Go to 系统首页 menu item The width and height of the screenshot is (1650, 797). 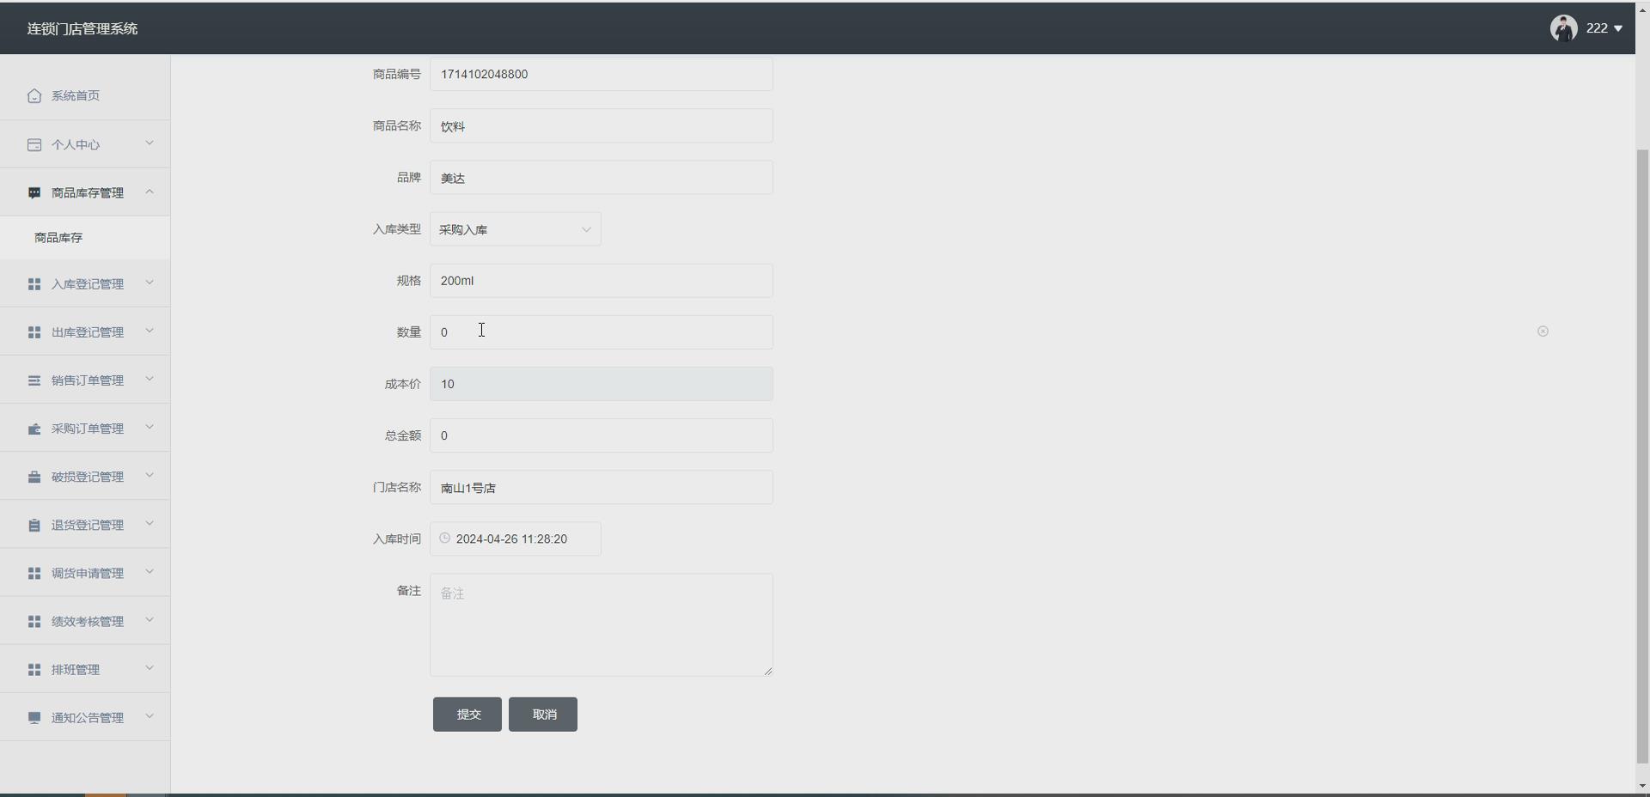[85, 95]
